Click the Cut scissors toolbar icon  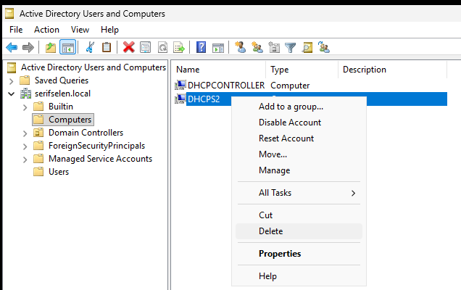click(90, 47)
